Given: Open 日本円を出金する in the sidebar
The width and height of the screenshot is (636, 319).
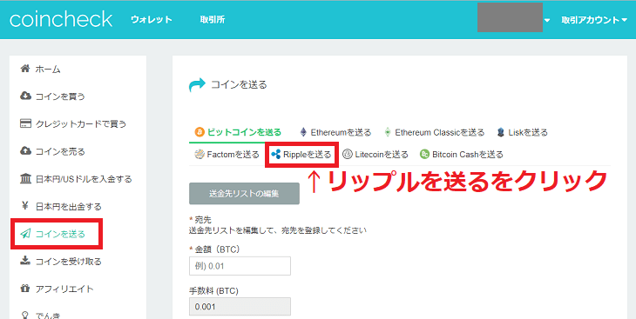Looking at the screenshot, I should point(68,207).
